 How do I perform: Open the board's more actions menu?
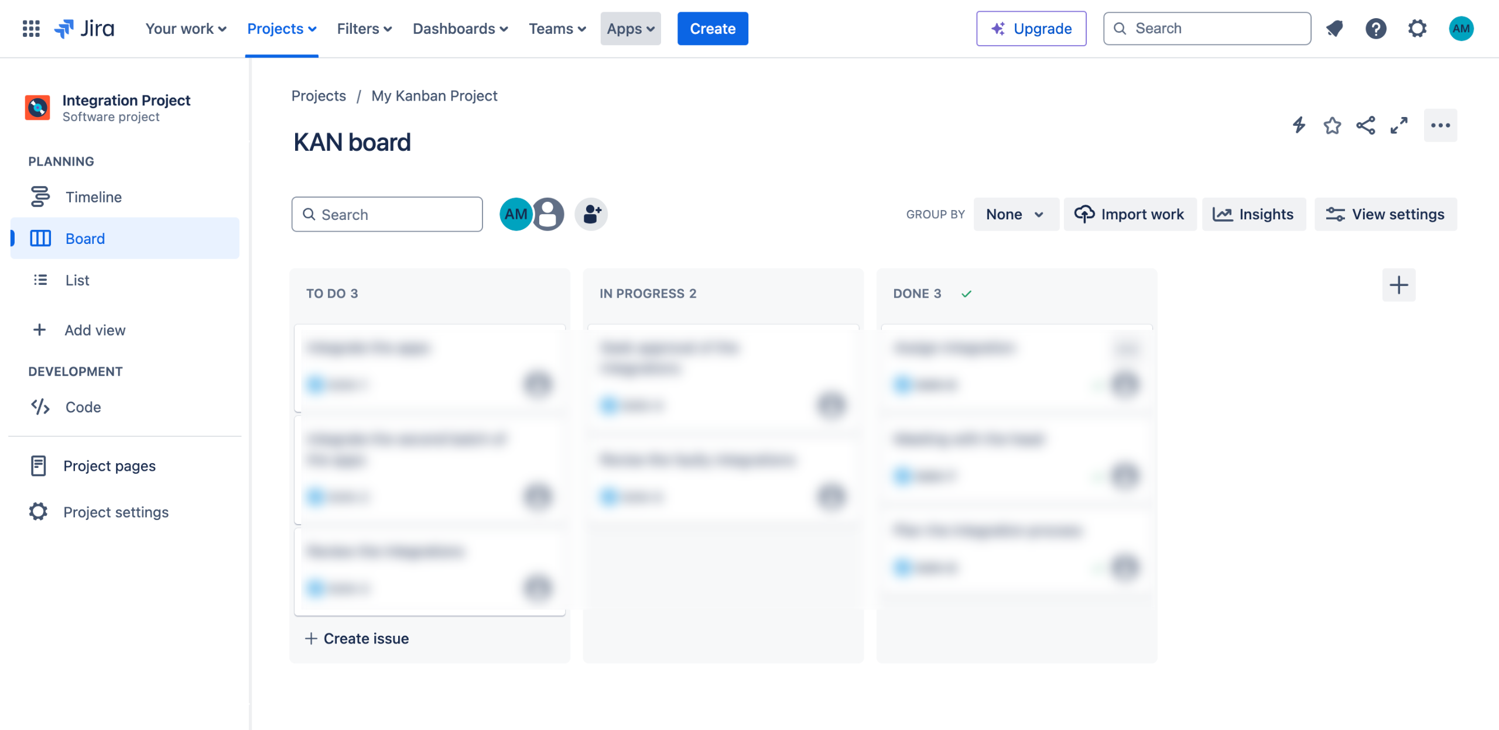(x=1440, y=125)
